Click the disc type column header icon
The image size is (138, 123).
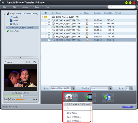[x=53, y=13]
